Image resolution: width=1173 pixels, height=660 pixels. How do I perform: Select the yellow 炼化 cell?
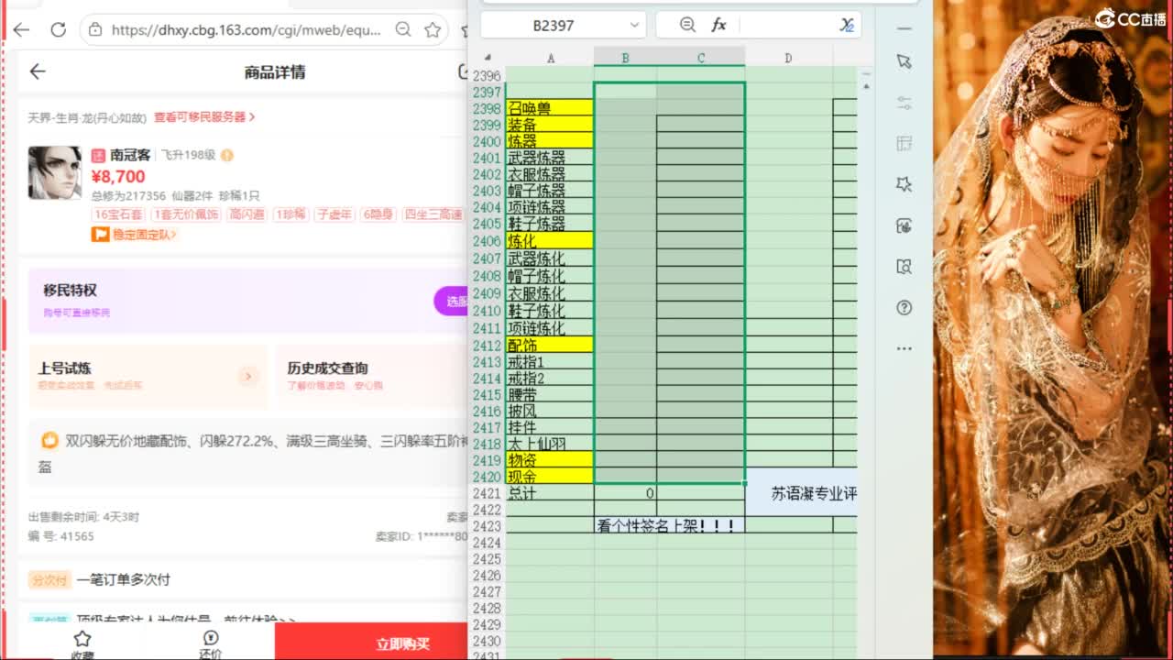coord(550,241)
